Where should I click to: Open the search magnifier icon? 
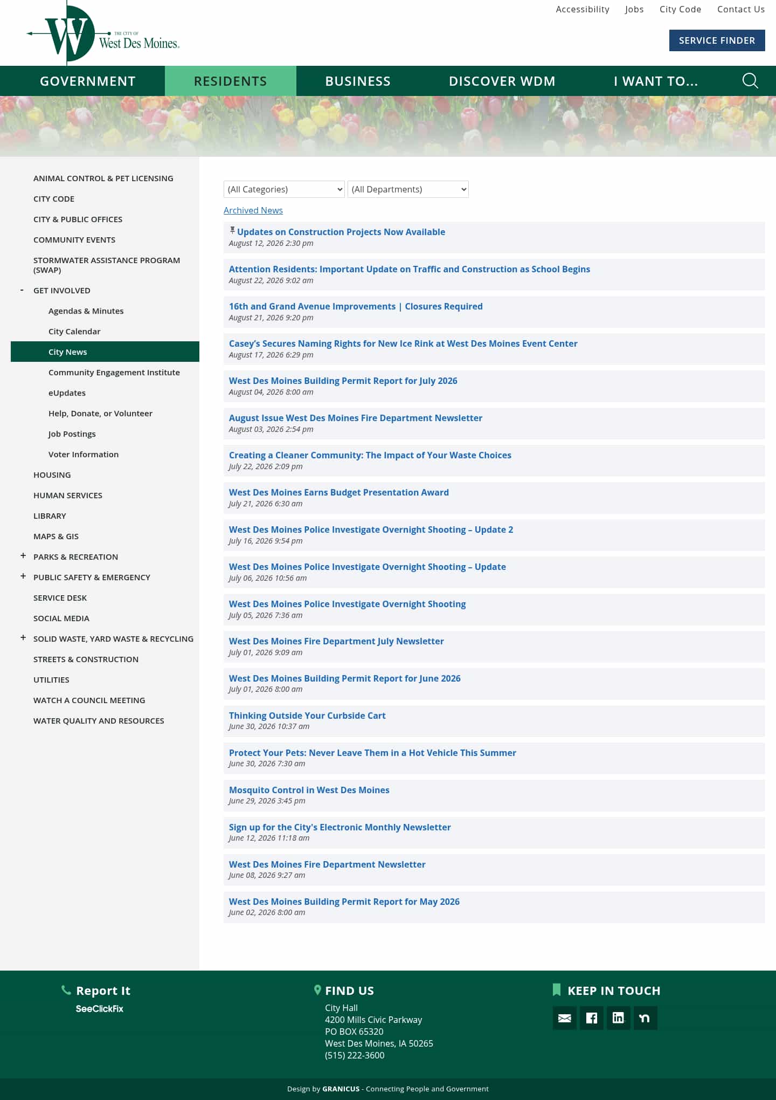pyautogui.click(x=750, y=81)
